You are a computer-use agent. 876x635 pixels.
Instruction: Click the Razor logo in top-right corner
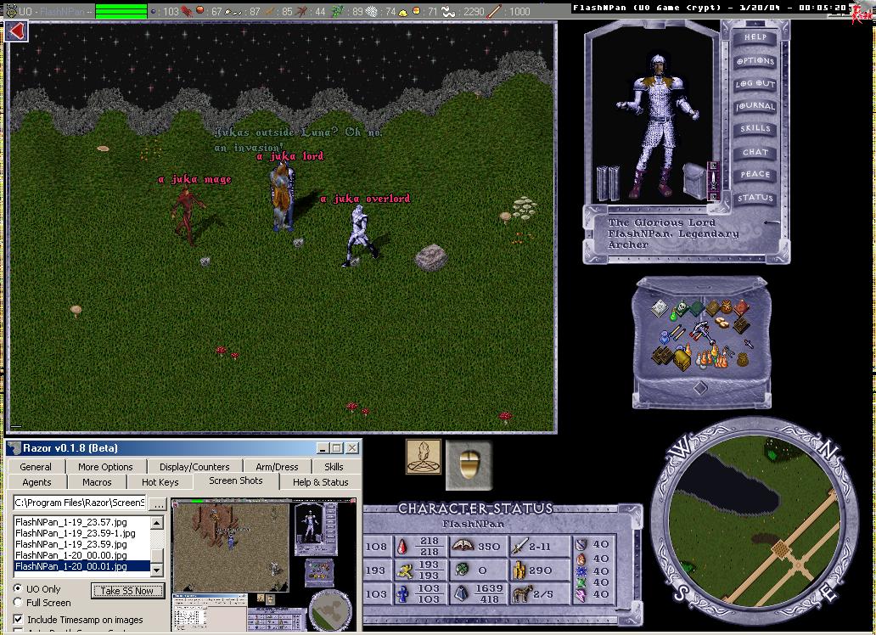click(862, 12)
